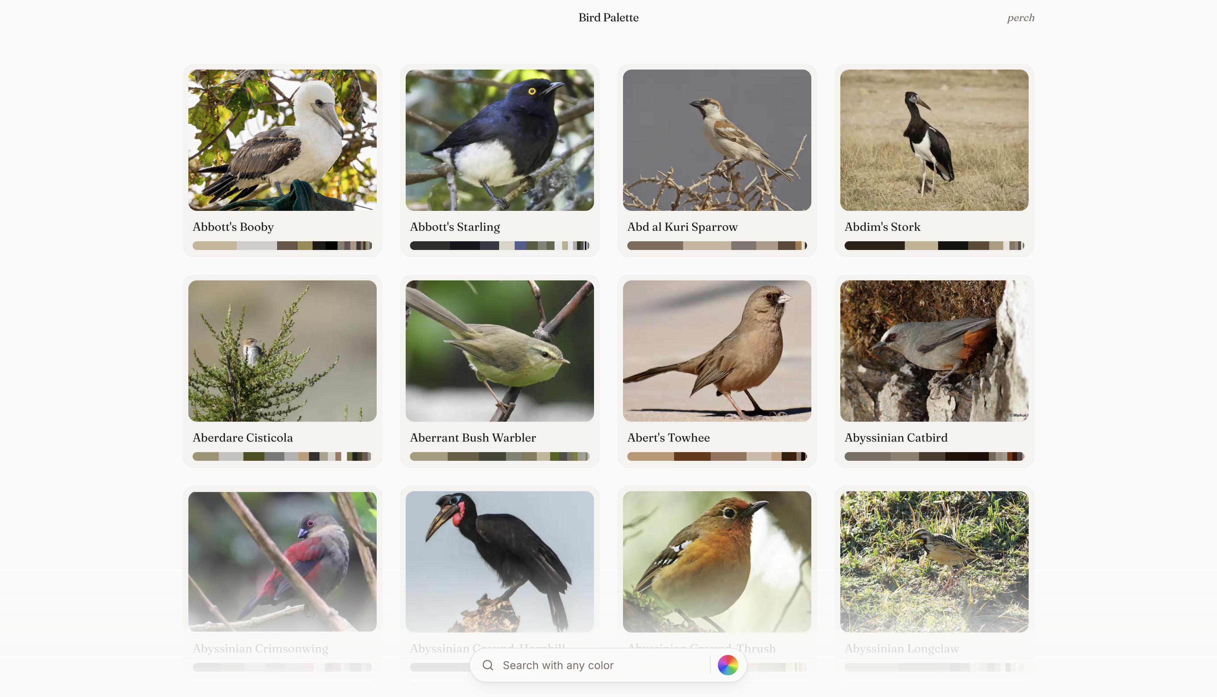Open the Abyssinian Ground Hornbill photo
The height and width of the screenshot is (697, 1217).
(499, 562)
